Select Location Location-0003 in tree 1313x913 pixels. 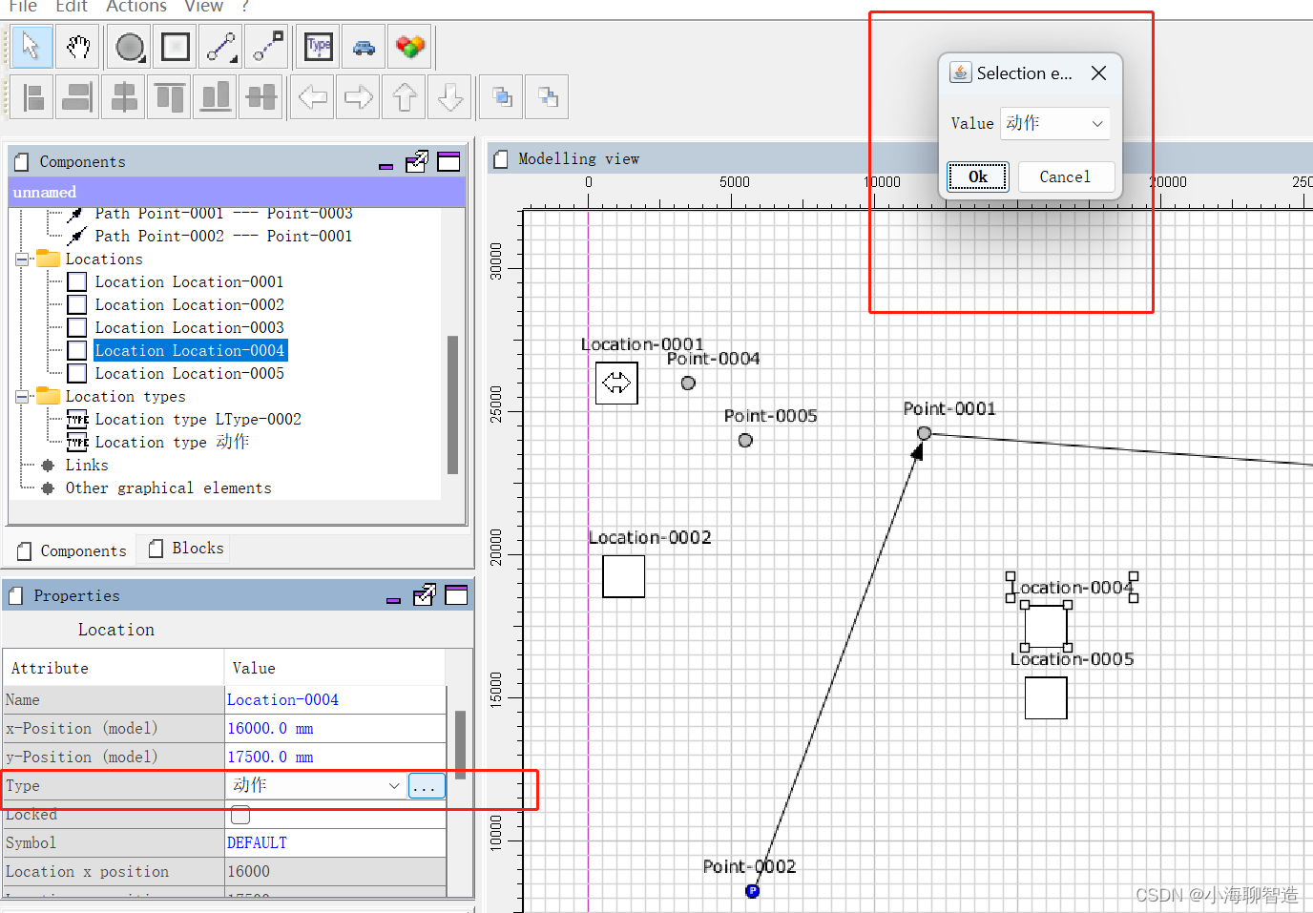tap(189, 328)
